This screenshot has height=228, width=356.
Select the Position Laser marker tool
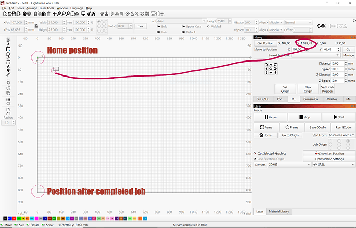coord(8,71)
